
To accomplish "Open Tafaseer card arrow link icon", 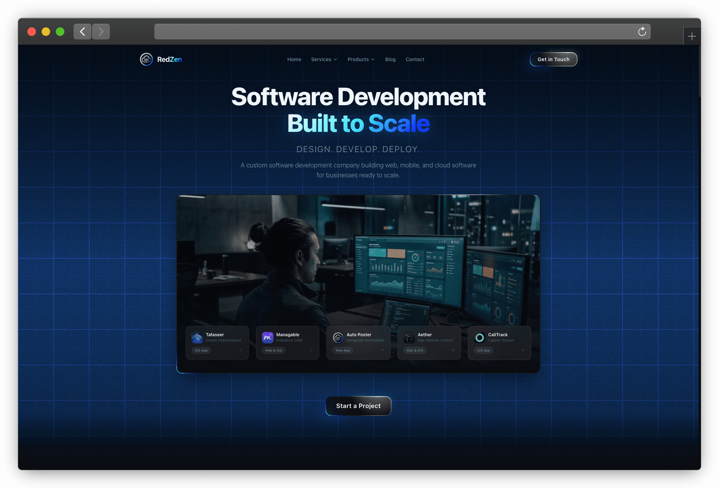I will click(x=241, y=350).
